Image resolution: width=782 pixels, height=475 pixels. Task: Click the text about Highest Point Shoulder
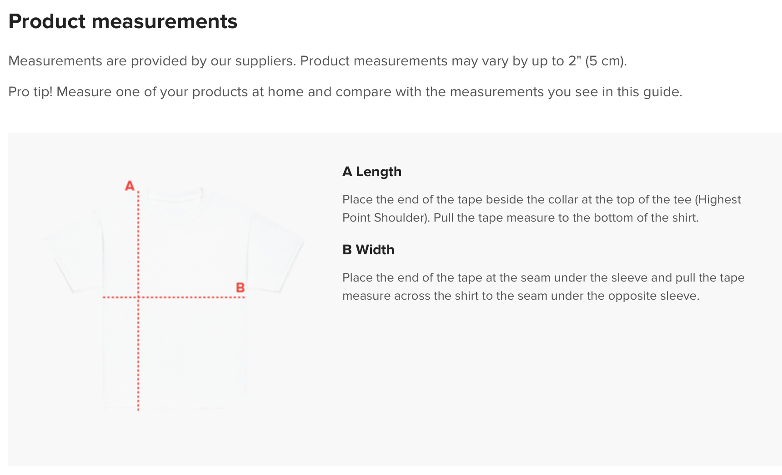(x=541, y=208)
